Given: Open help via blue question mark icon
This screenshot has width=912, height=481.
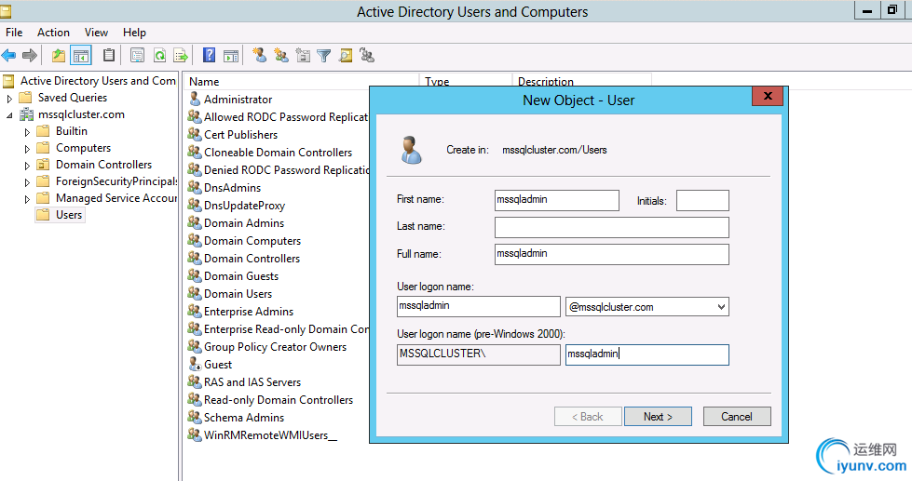Looking at the screenshot, I should tap(210, 56).
